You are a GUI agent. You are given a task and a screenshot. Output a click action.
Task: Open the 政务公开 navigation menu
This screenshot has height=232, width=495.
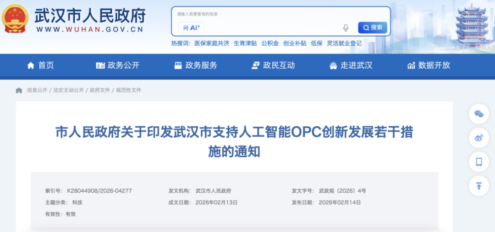(117, 65)
